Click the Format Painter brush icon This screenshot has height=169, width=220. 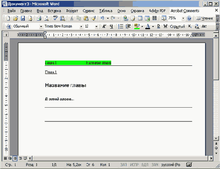pyautogui.click(x=94, y=18)
